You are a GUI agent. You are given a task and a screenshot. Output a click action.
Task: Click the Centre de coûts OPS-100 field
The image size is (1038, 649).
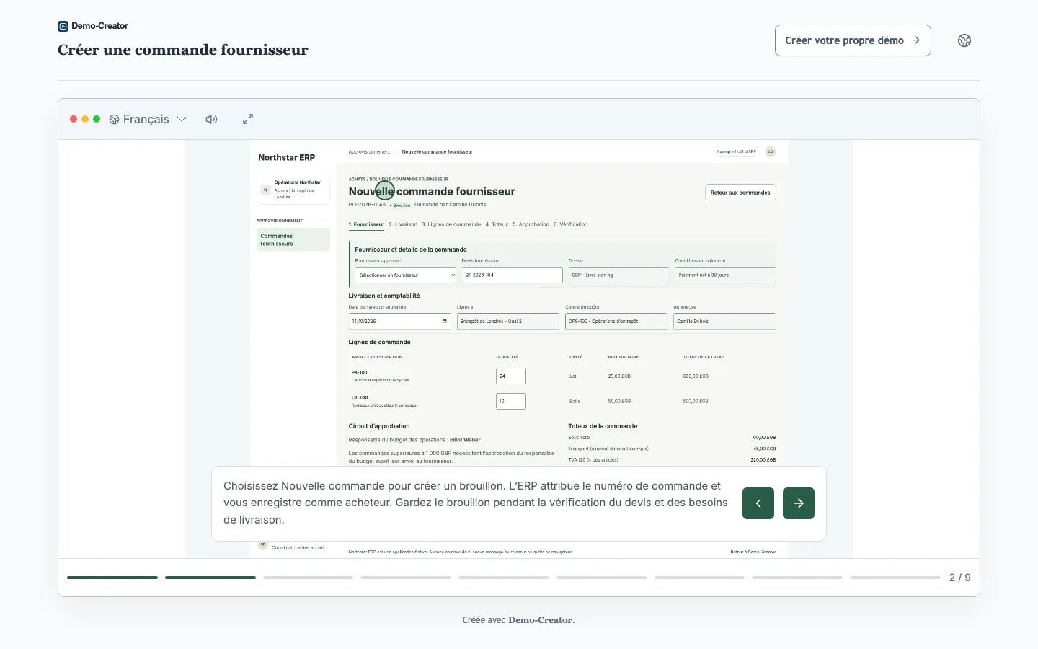[x=616, y=321]
